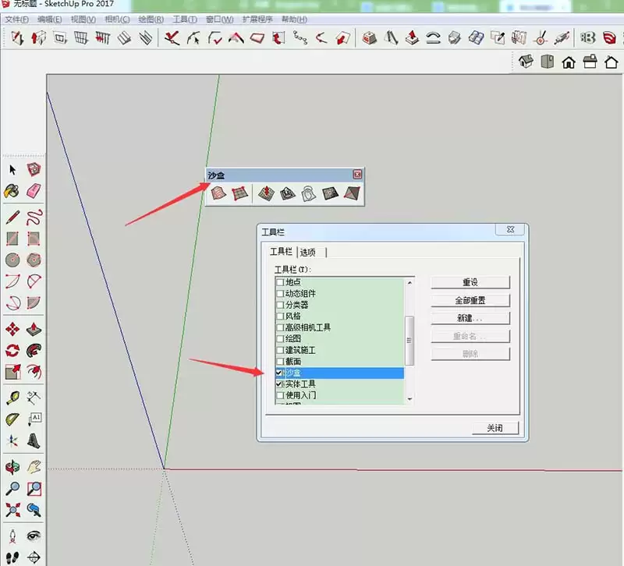This screenshot has height=566, width=624.
Task: Select the Smoove tool in the sandbox toolbar
Action: pos(265,193)
